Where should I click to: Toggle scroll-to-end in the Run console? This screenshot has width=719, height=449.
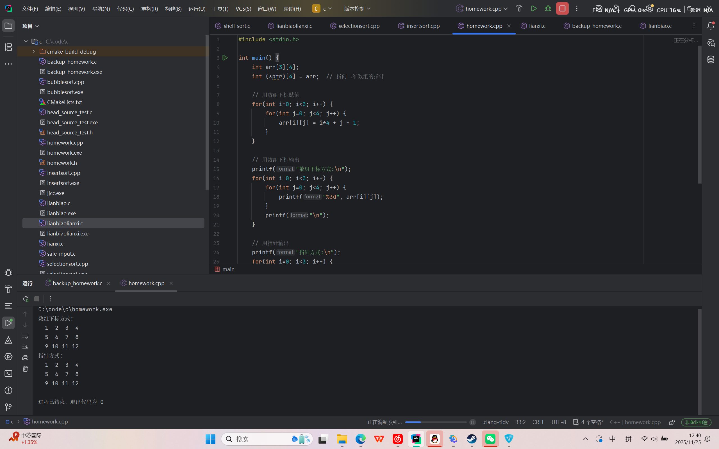25,347
